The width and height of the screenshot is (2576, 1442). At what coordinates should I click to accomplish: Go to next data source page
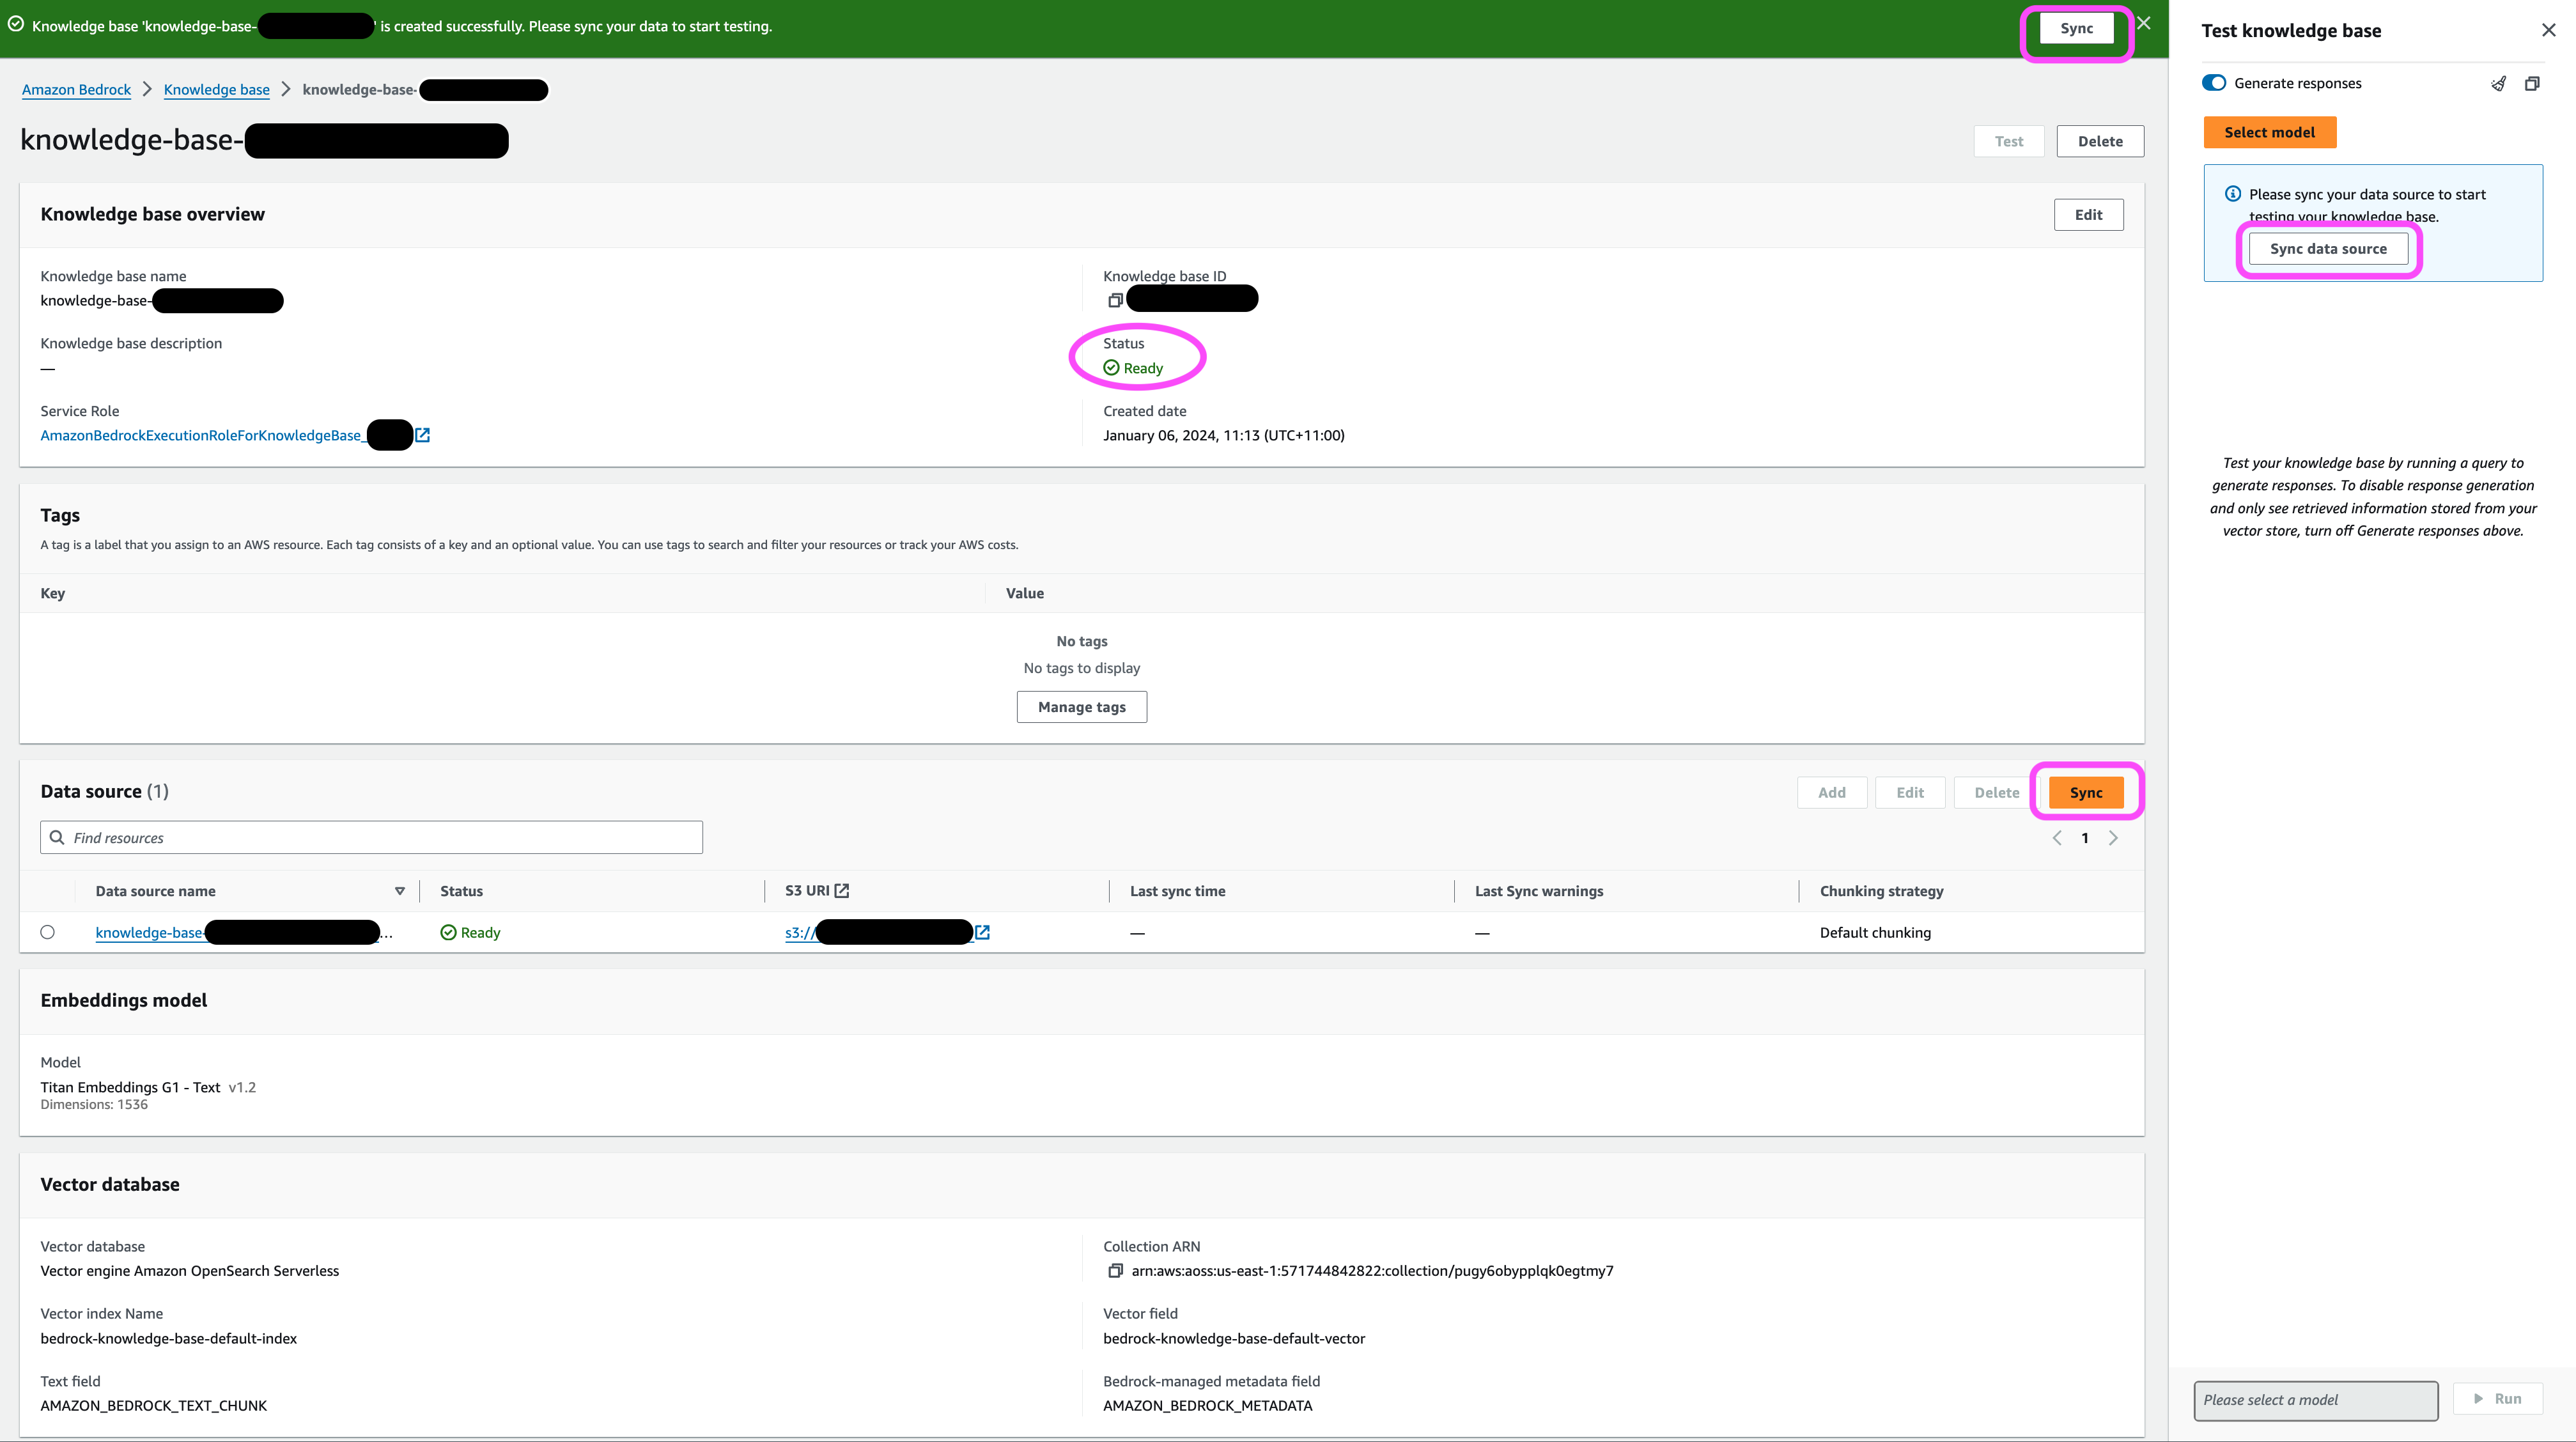click(2113, 838)
